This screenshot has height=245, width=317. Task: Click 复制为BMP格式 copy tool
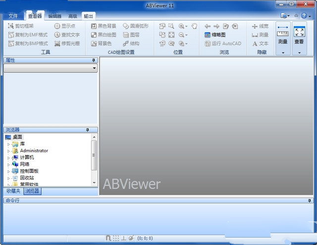coord(28,43)
